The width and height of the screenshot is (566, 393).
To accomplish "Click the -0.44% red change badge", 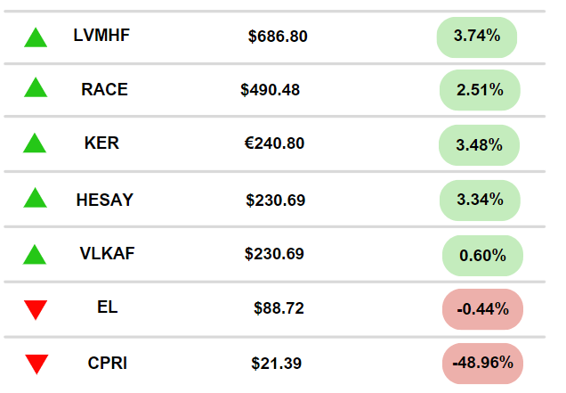I will [x=482, y=309].
